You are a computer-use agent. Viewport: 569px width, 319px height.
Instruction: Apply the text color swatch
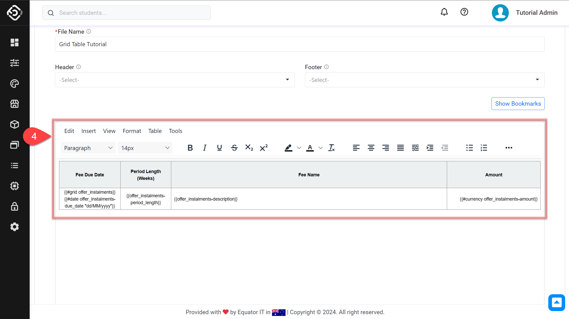coord(310,148)
